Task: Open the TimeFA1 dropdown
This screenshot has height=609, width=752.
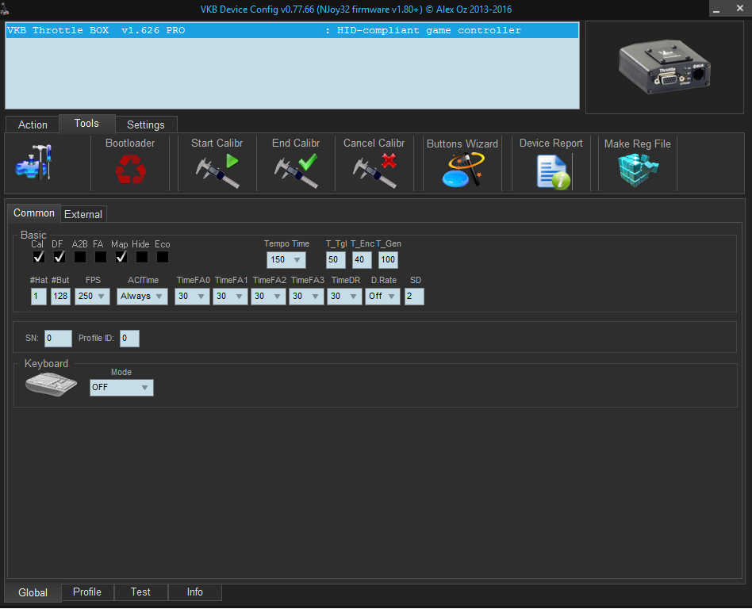Action: (x=230, y=297)
